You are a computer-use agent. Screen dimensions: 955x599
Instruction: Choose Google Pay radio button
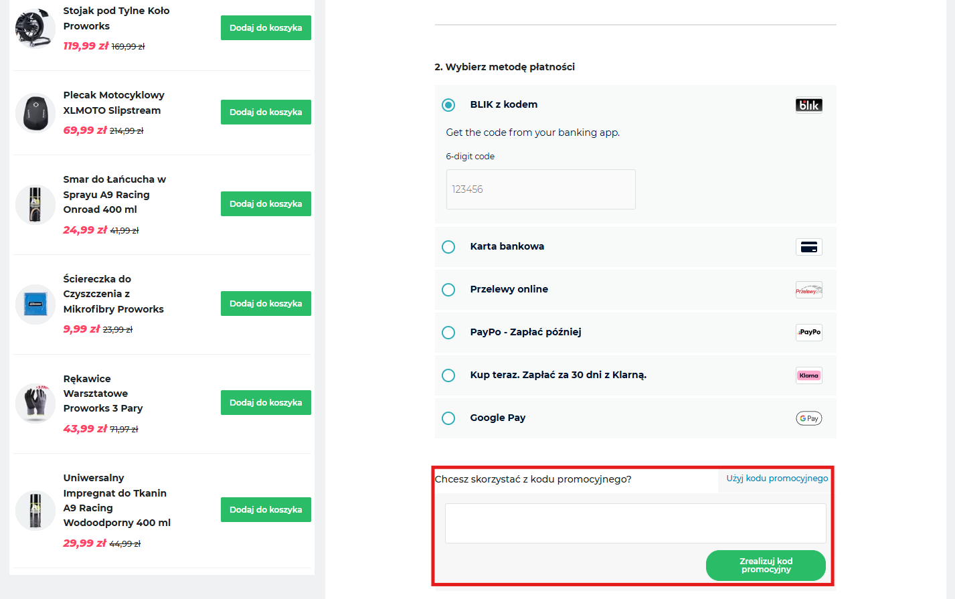click(448, 418)
